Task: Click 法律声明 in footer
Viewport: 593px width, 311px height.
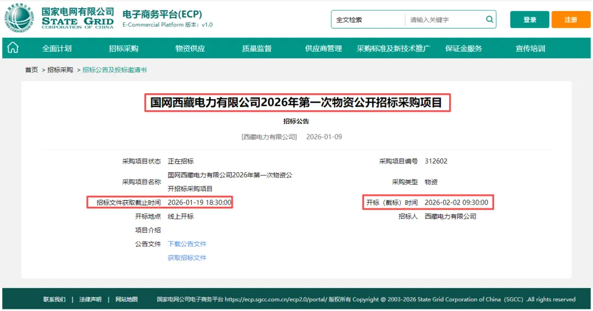Action: tap(91, 299)
